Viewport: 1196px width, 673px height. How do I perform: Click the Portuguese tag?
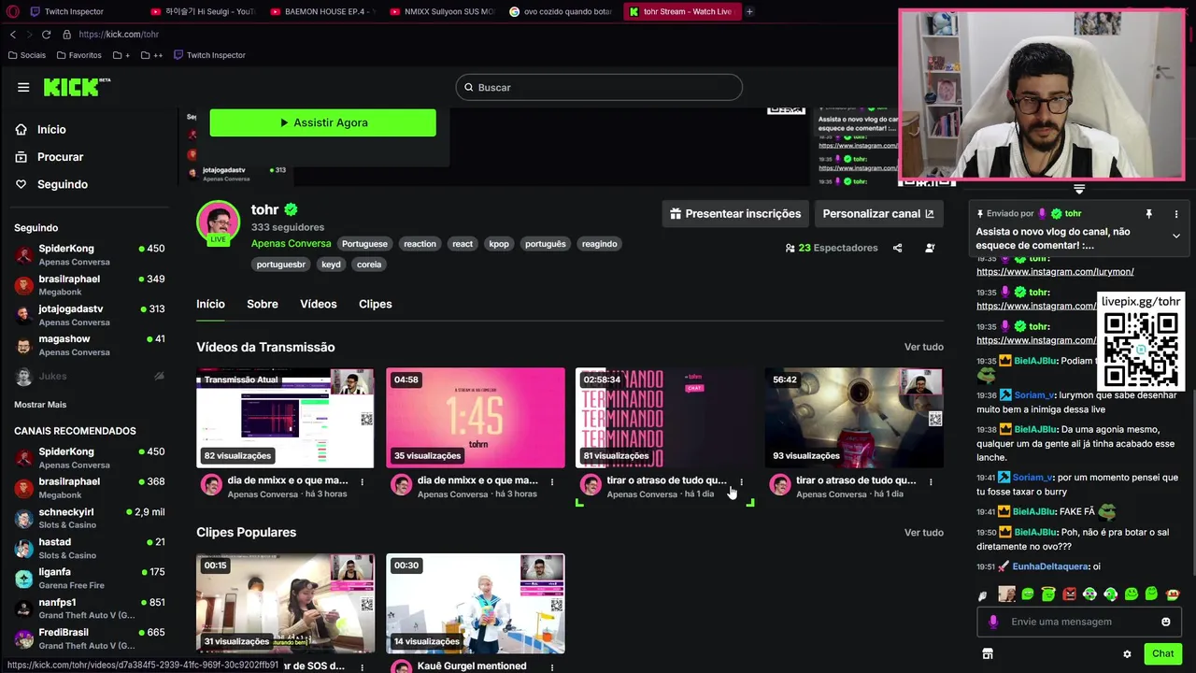coord(364,244)
